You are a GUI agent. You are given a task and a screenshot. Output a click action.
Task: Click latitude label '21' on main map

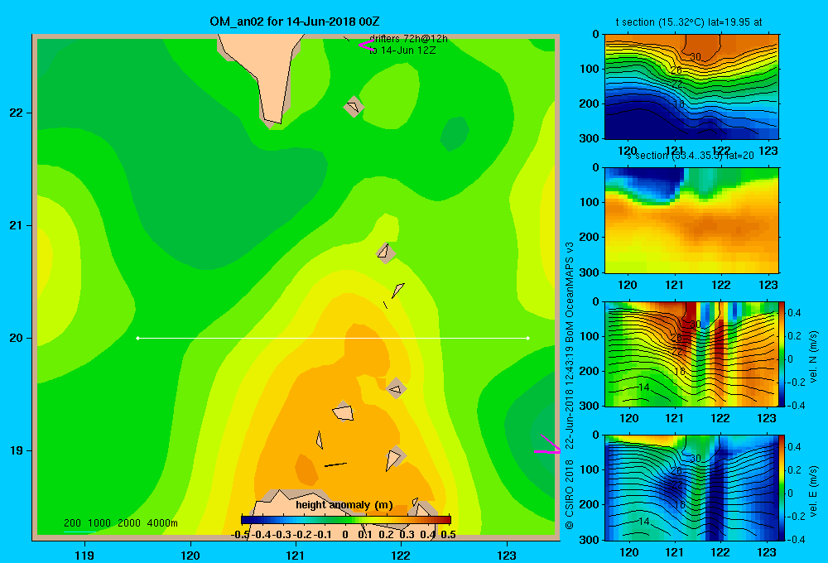pyautogui.click(x=17, y=225)
